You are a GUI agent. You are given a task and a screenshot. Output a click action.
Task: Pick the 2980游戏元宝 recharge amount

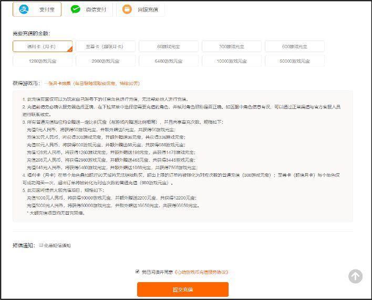[x=106, y=61]
